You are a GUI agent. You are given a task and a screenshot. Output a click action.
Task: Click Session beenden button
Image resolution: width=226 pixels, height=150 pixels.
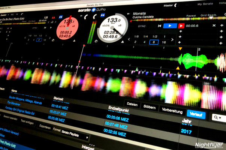10,117
